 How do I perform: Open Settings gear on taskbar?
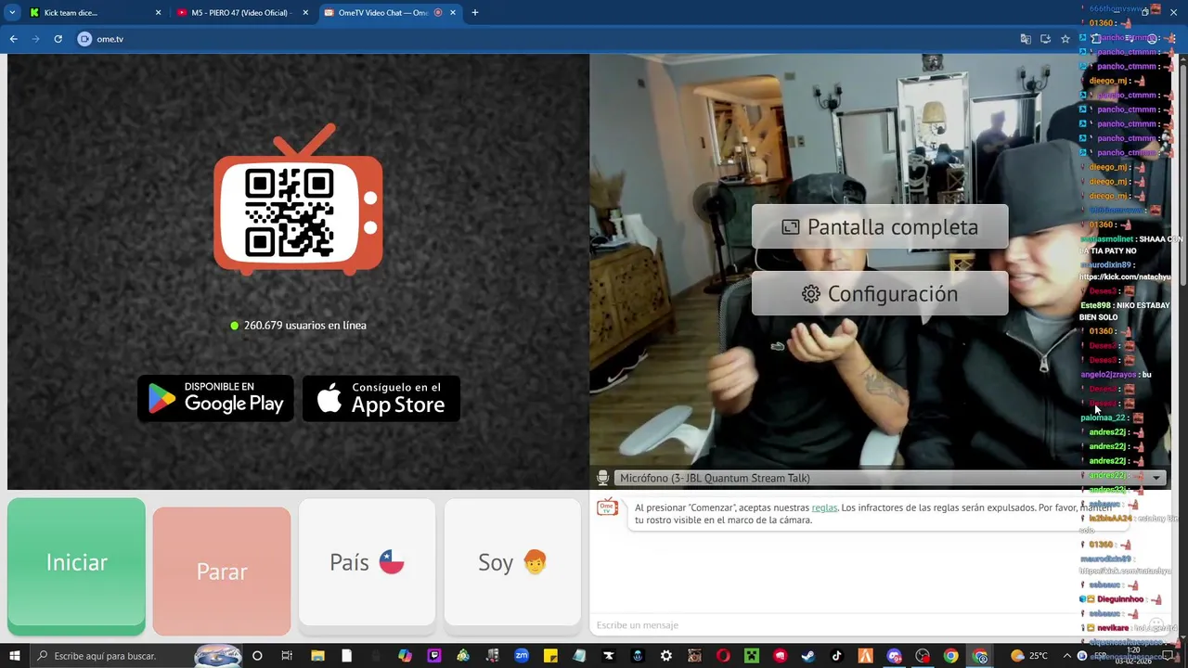coord(665,656)
